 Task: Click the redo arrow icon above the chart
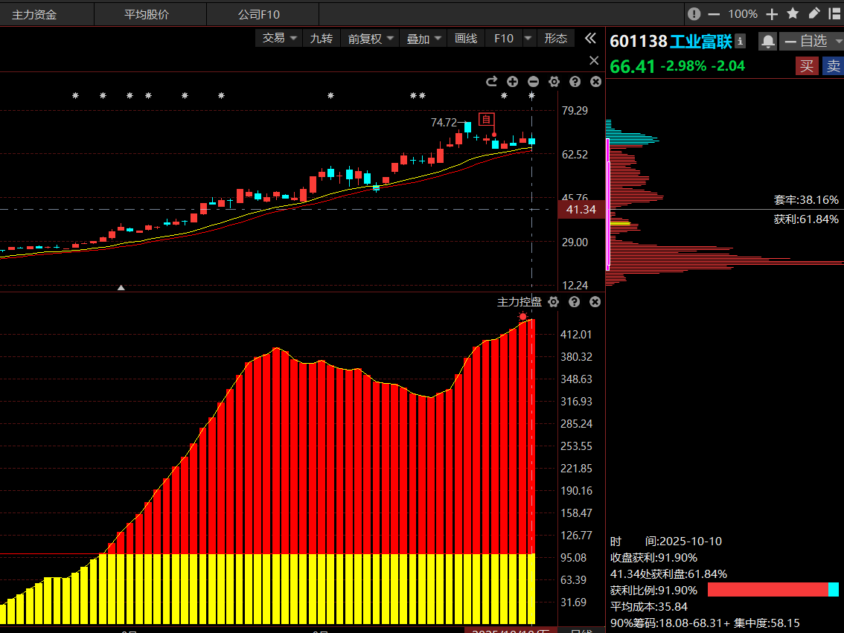(491, 82)
